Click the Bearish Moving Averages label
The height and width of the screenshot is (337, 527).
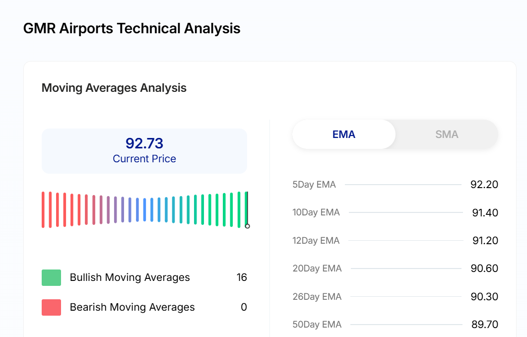[x=132, y=307]
